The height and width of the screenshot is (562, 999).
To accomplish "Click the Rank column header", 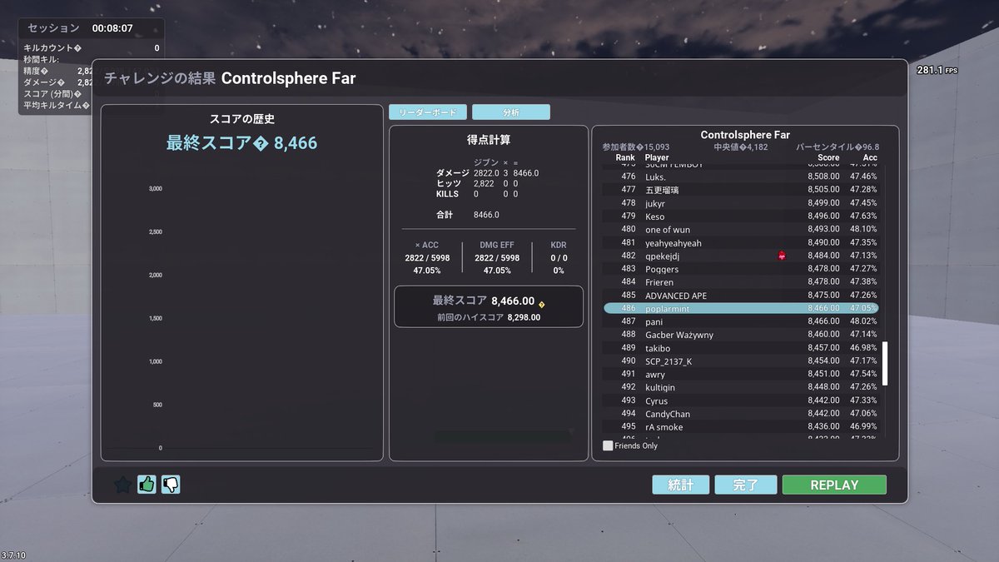I will pyautogui.click(x=625, y=157).
